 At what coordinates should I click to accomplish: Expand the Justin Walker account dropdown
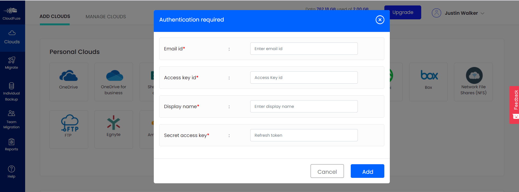click(x=458, y=13)
